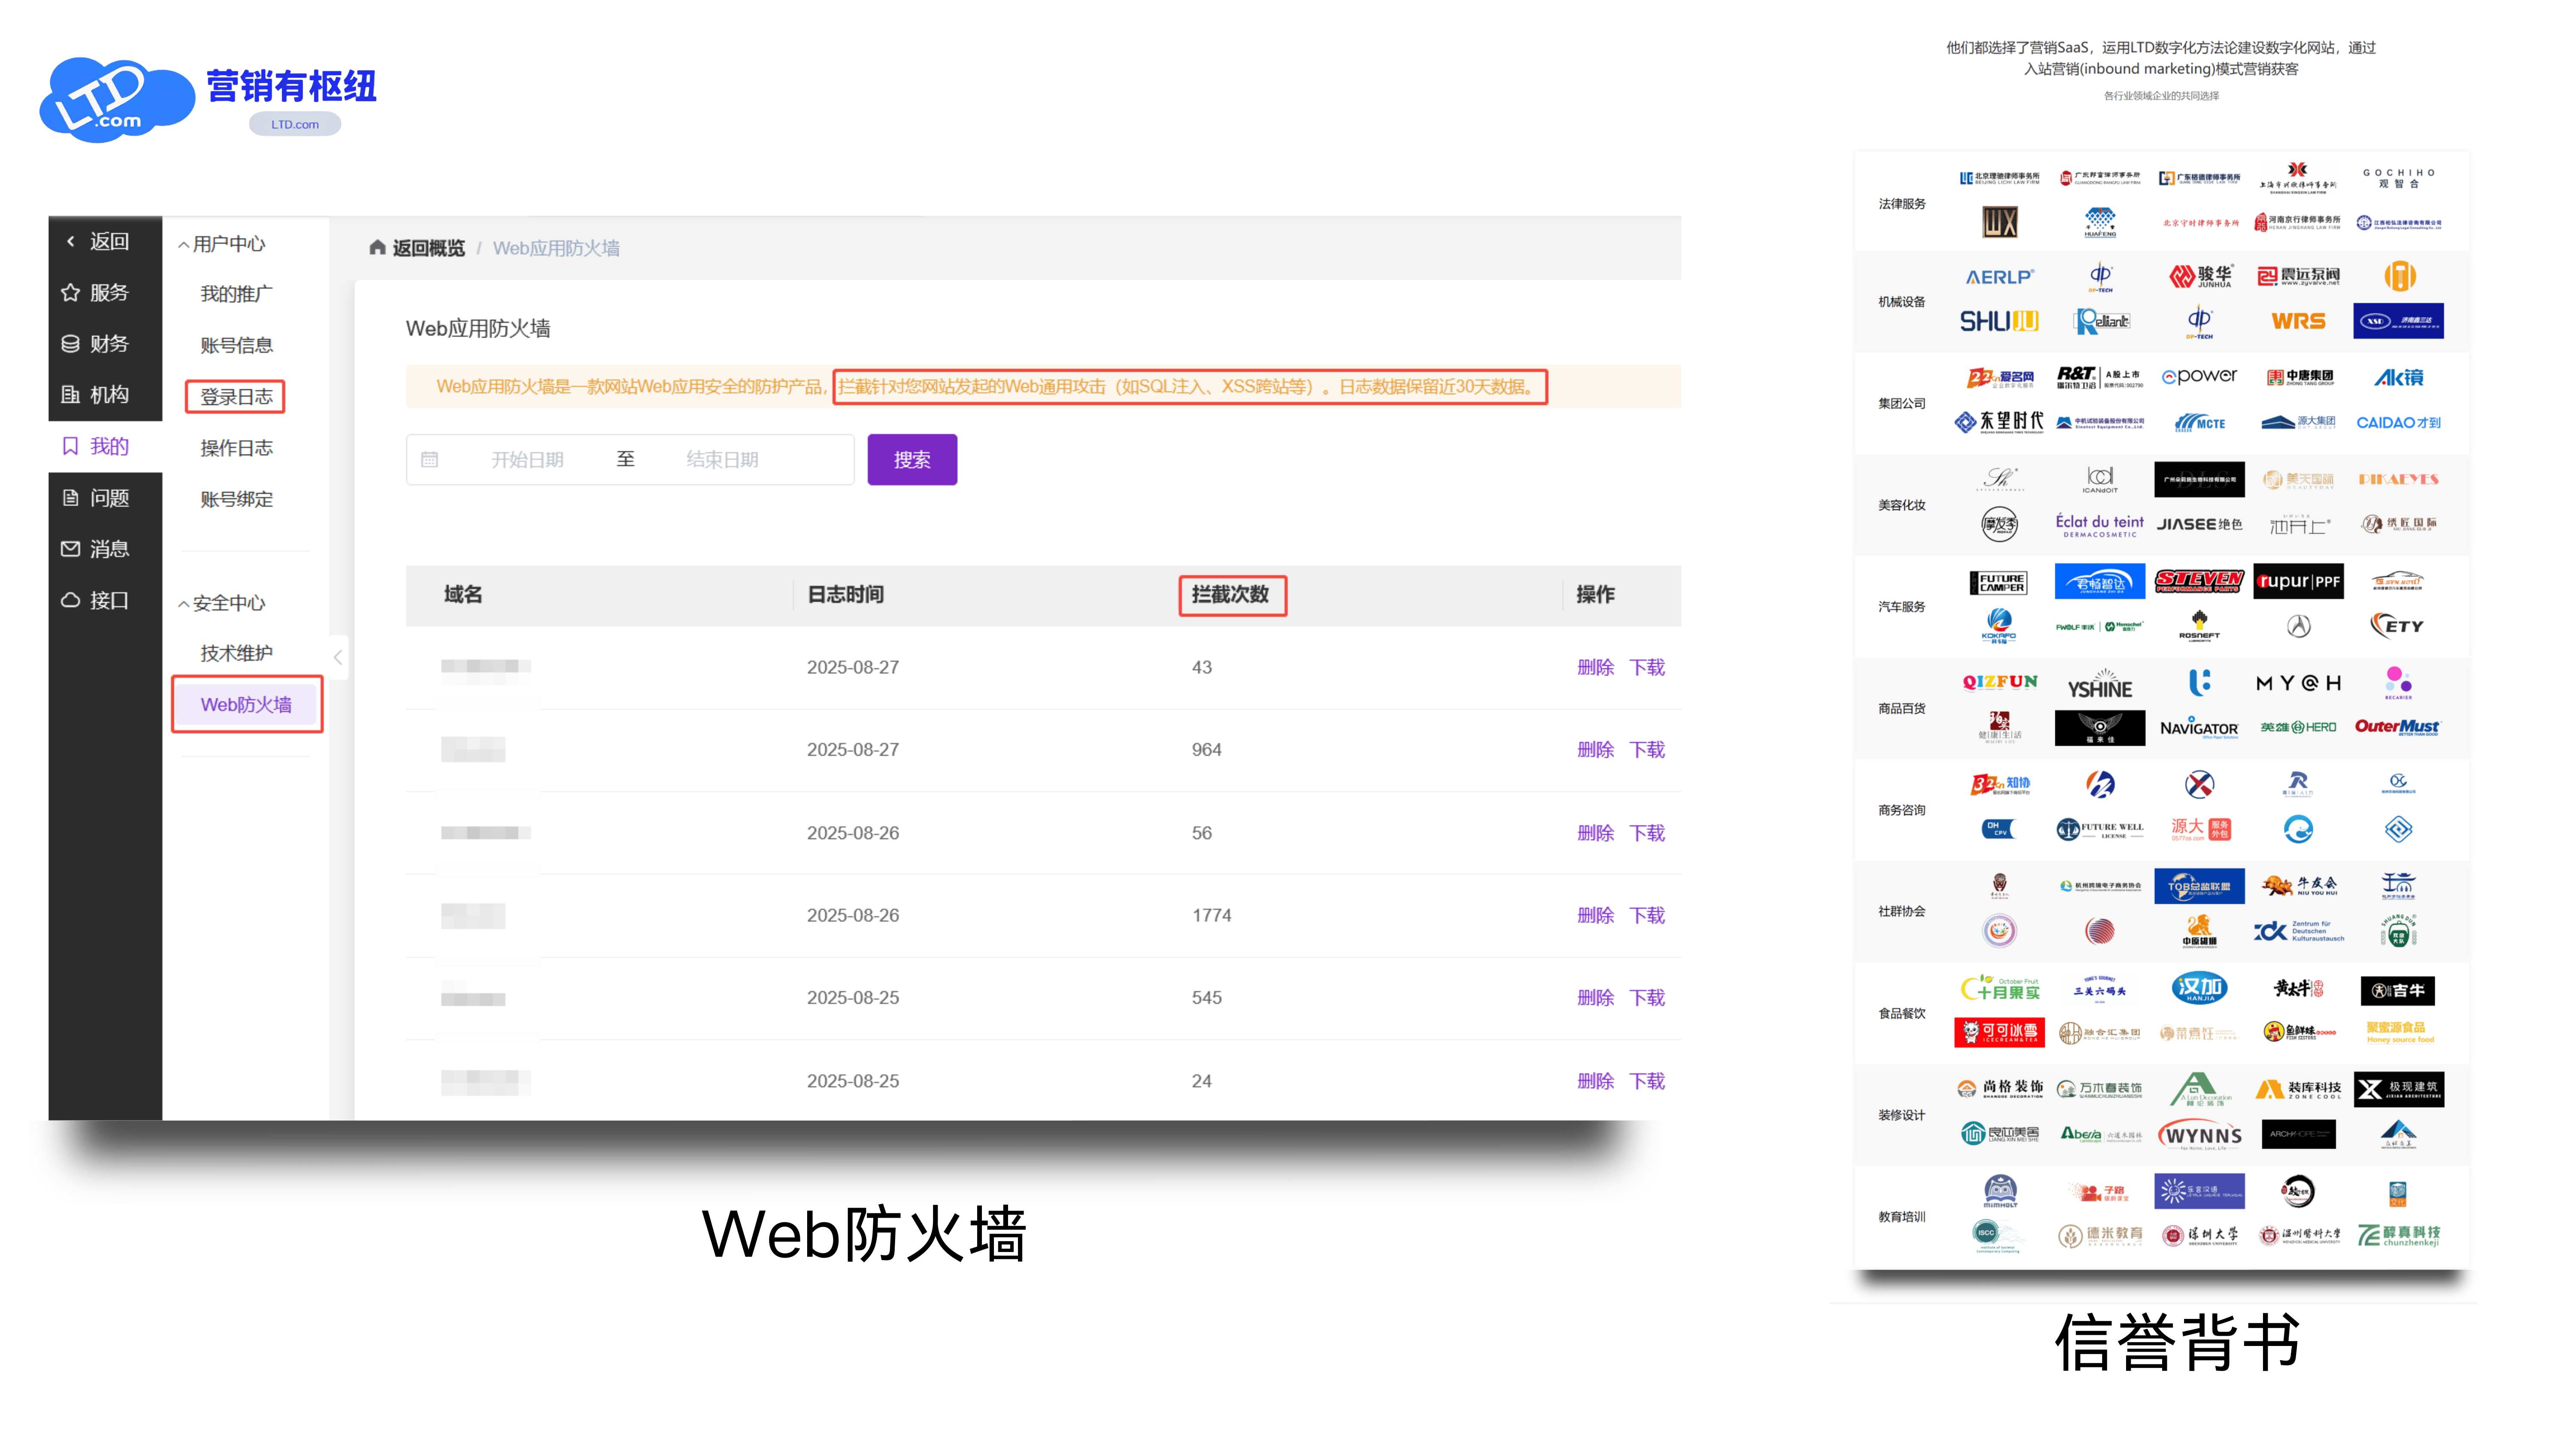Click the AERLP logo in 机械设备 row

click(1999, 277)
